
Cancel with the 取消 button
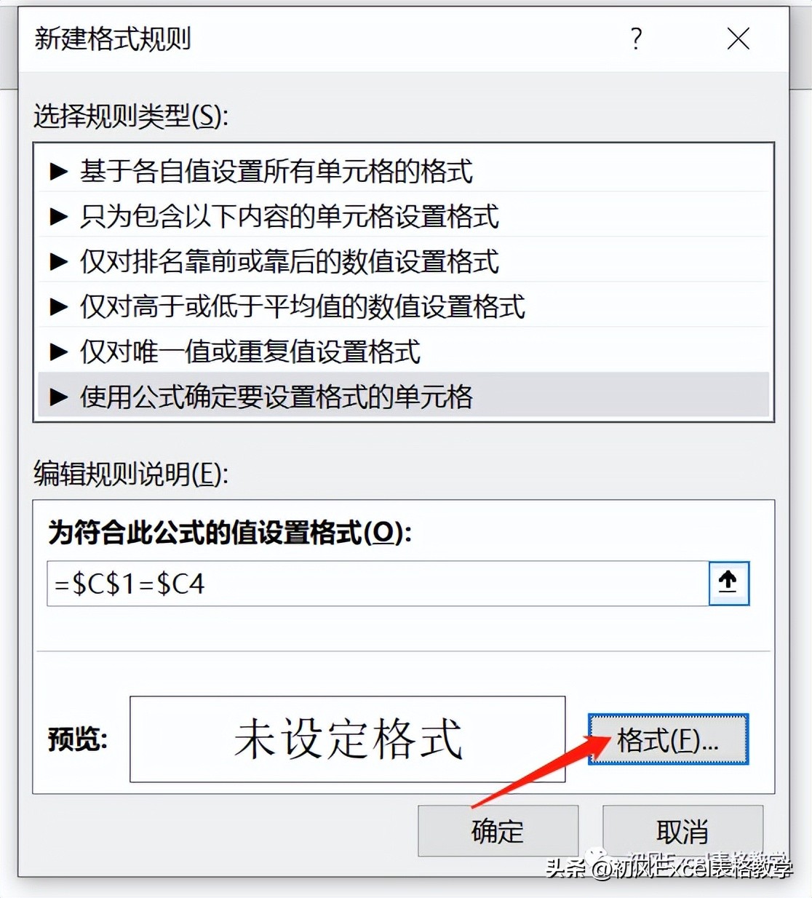(682, 830)
